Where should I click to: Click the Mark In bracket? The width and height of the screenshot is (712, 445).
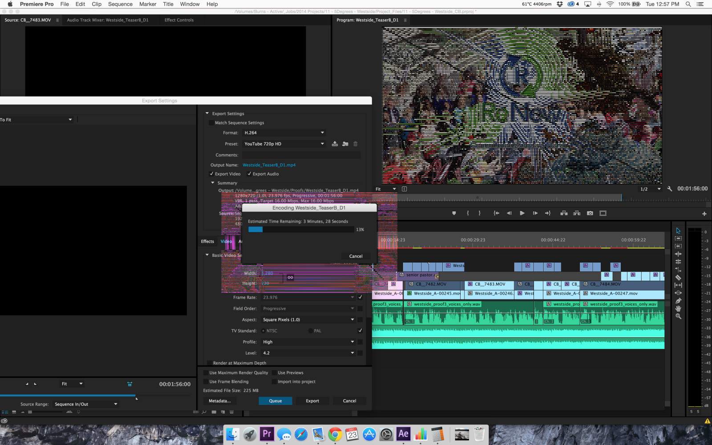[468, 213]
